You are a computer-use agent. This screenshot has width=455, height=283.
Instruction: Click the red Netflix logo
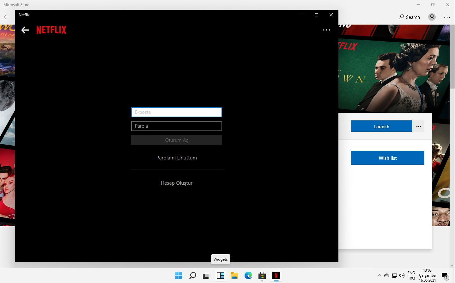(52, 30)
